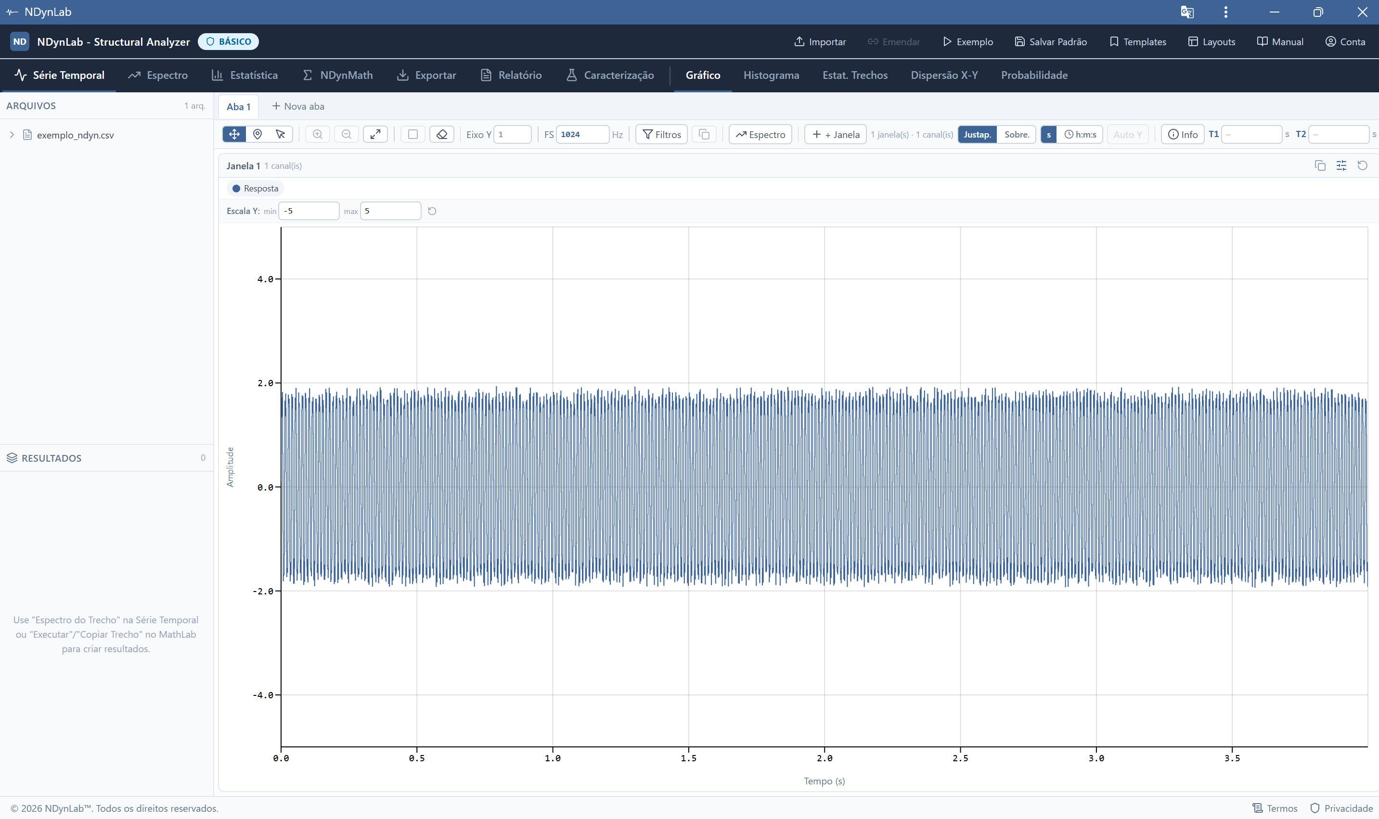Select the marker pin tool
The height and width of the screenshot is (819, 1379).
pyautogui.click(x=258, y=134)
